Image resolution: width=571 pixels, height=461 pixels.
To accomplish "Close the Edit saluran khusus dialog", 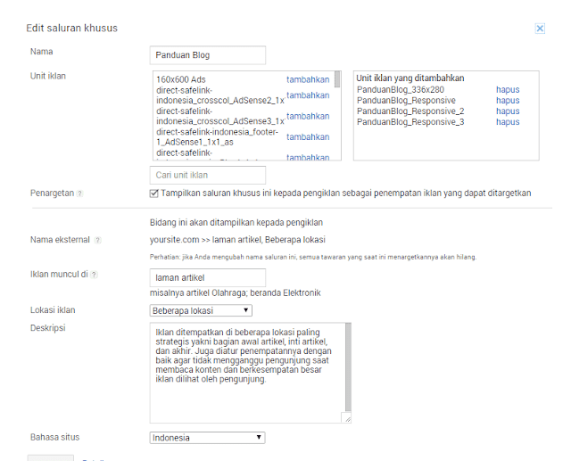I will 540,29.
